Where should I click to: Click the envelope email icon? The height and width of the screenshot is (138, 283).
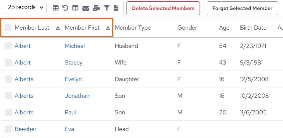86,8
